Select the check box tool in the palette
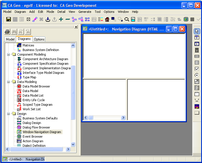This screenshot has width=202, height=163. pos(197,69)
